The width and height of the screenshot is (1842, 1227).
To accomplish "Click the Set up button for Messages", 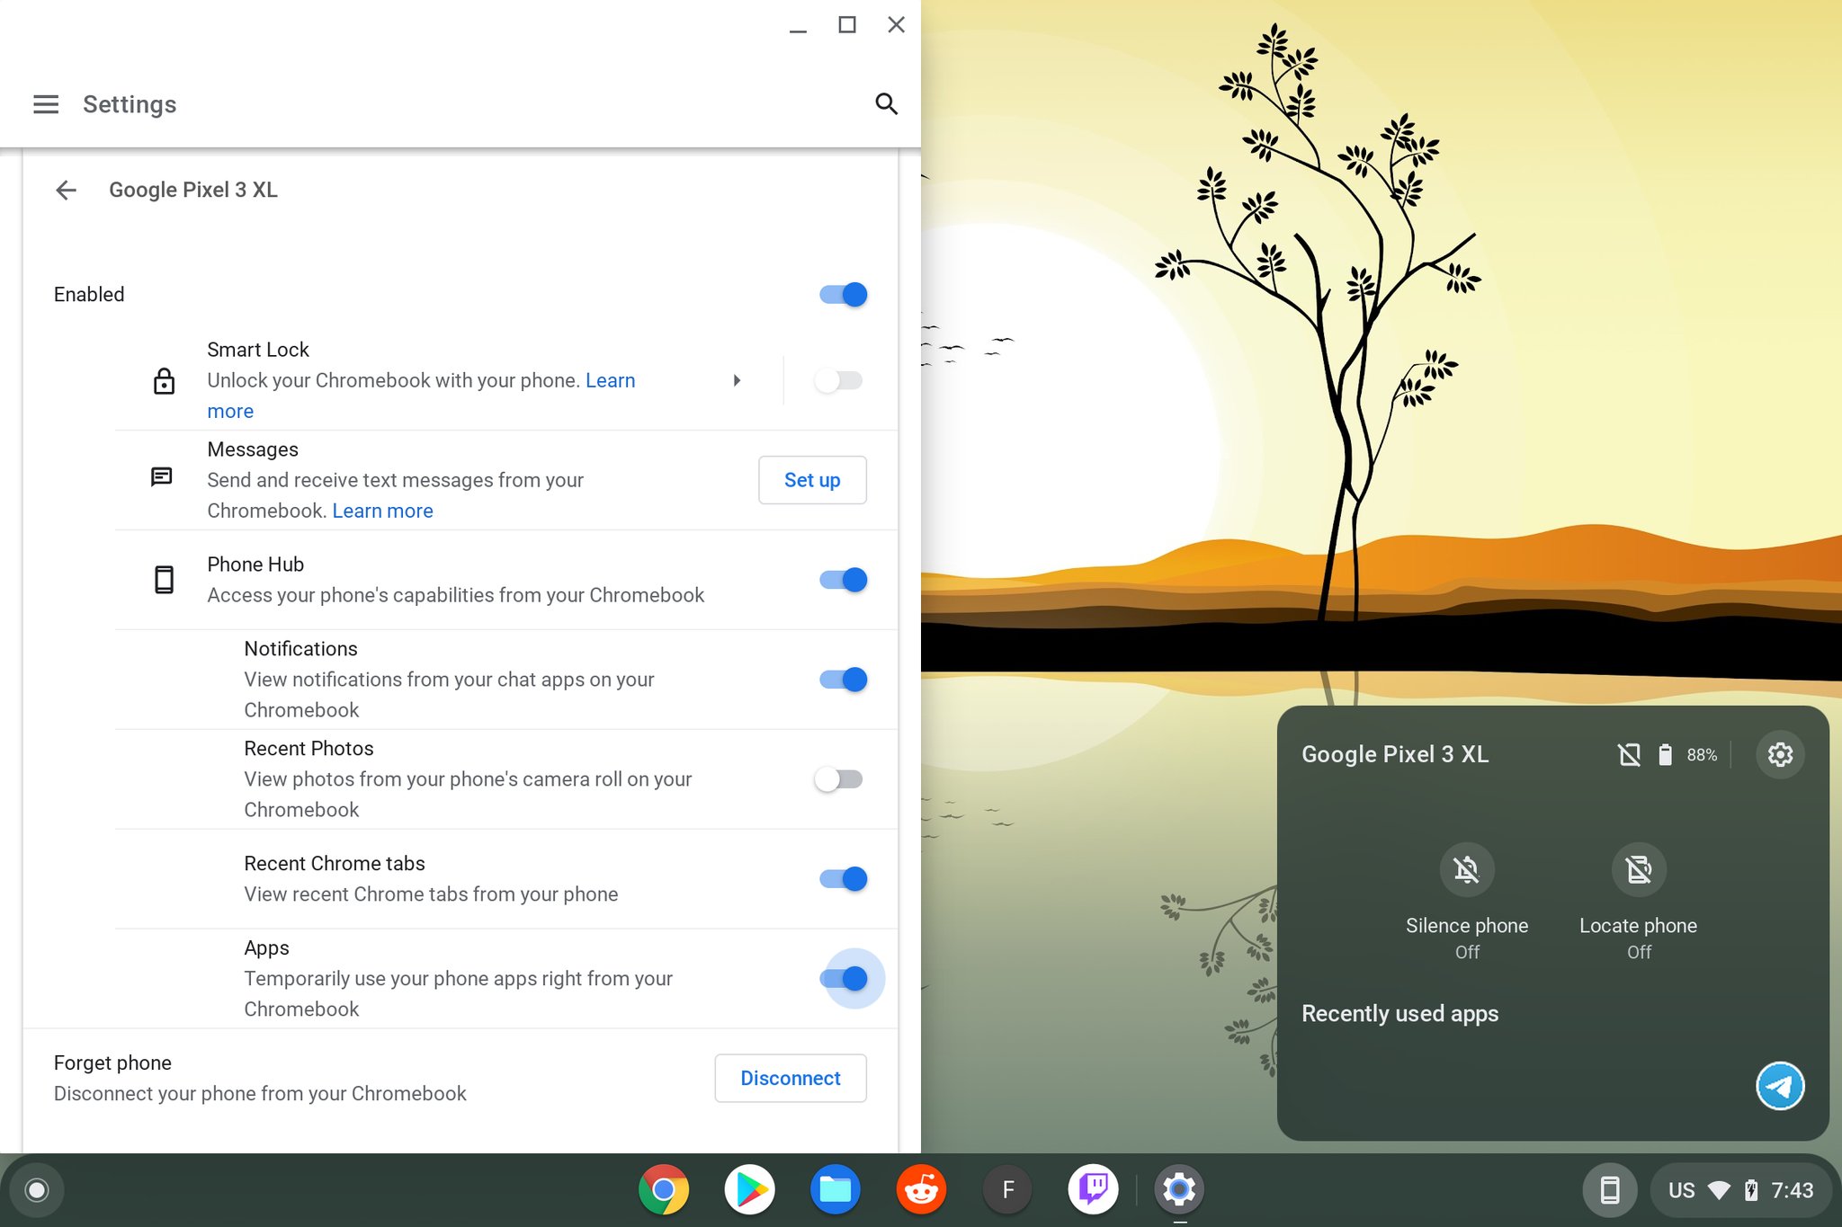I will pos(811,480).
